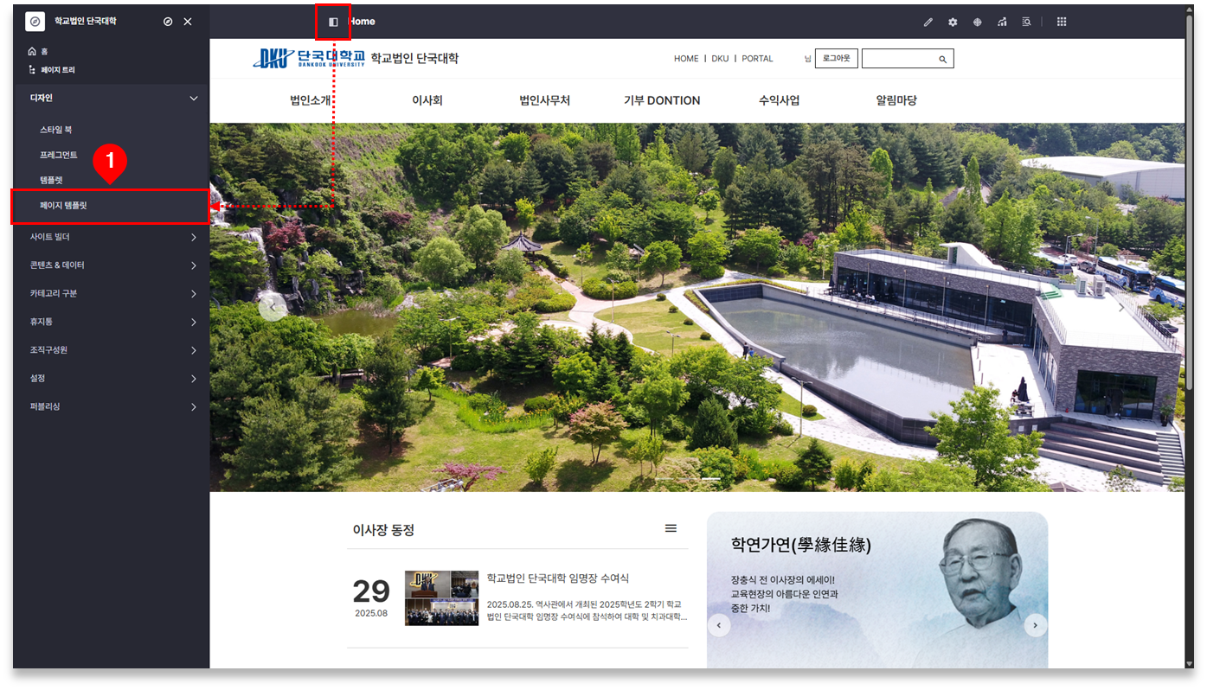This screenshot has width=1207, height=690.
Task: Open the analytics chart icon
Action: 1002,22
